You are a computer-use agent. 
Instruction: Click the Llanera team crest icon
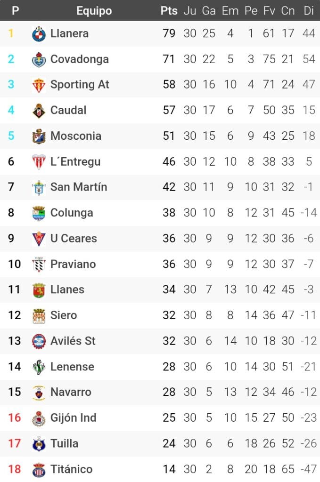pos(39,34)
